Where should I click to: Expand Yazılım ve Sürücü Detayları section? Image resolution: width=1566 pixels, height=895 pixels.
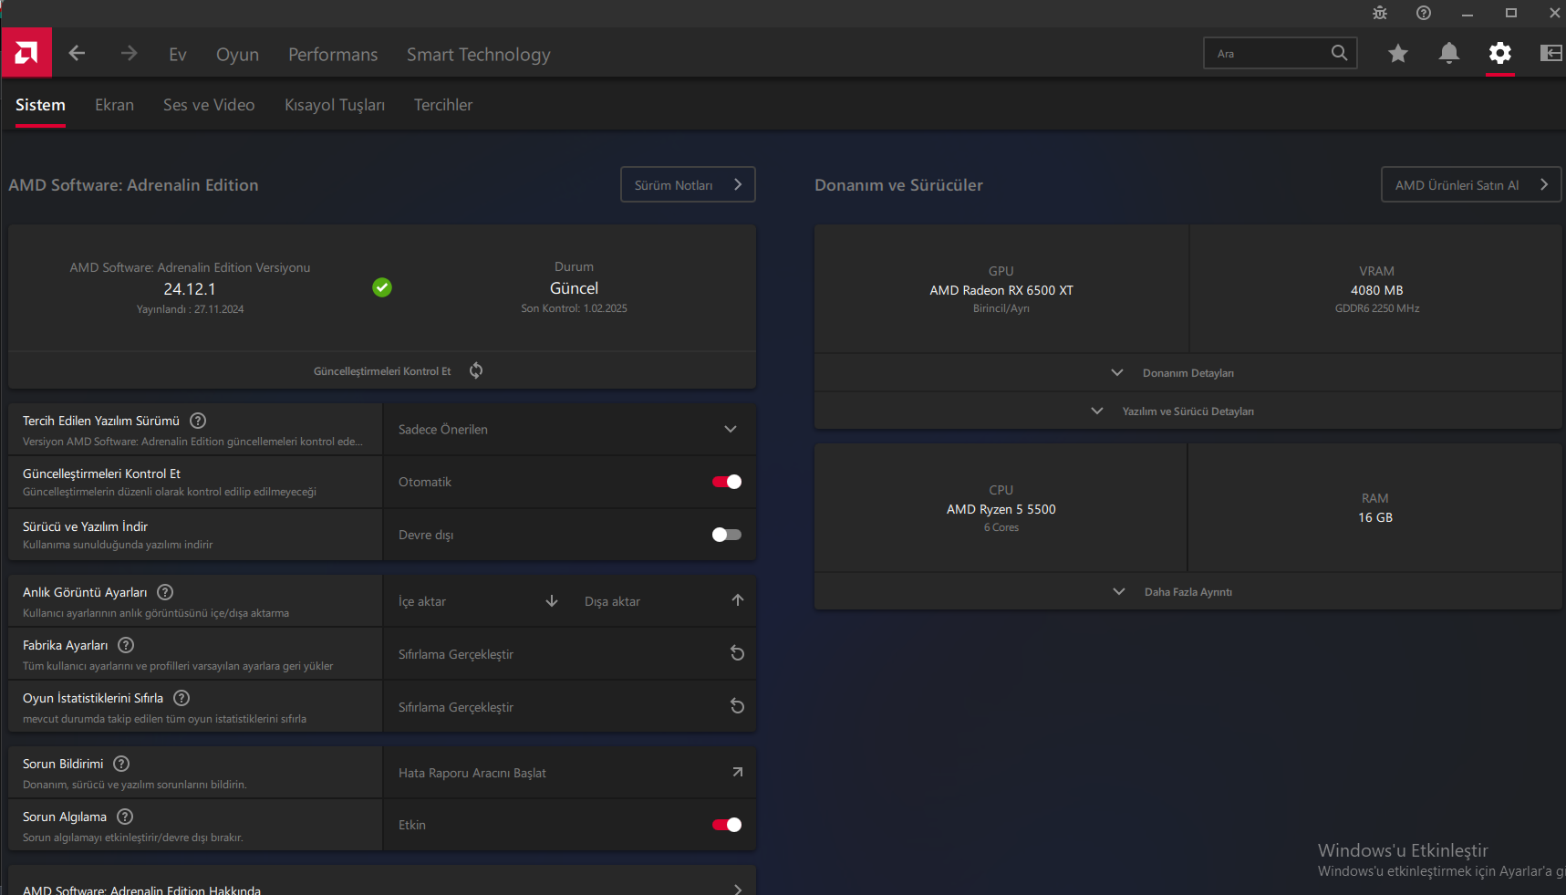[1187, 411]
